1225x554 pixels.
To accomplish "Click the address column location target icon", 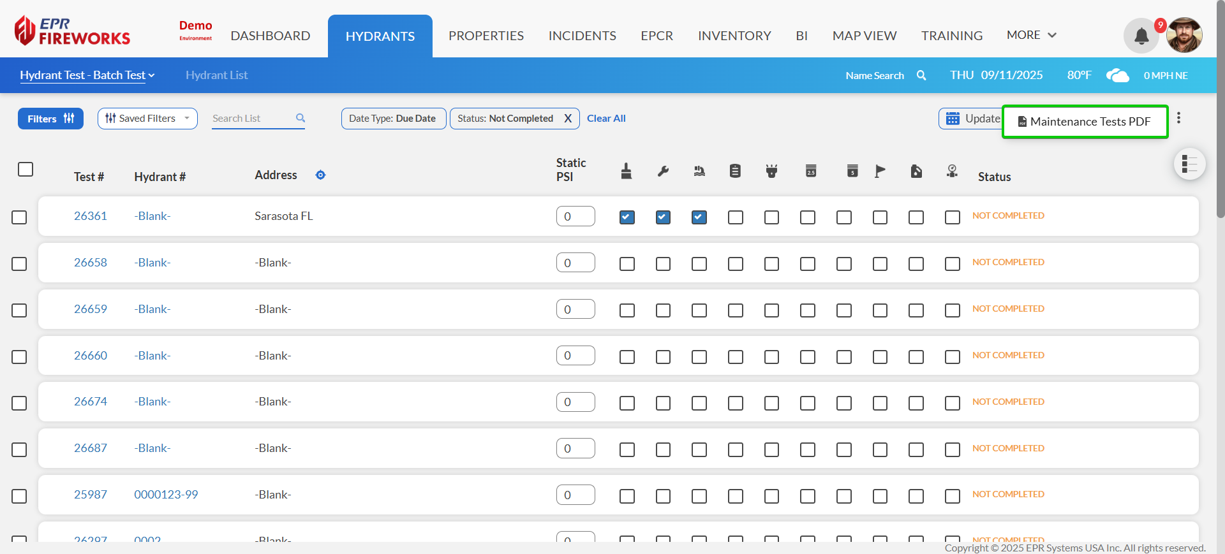I will [320, 175].
